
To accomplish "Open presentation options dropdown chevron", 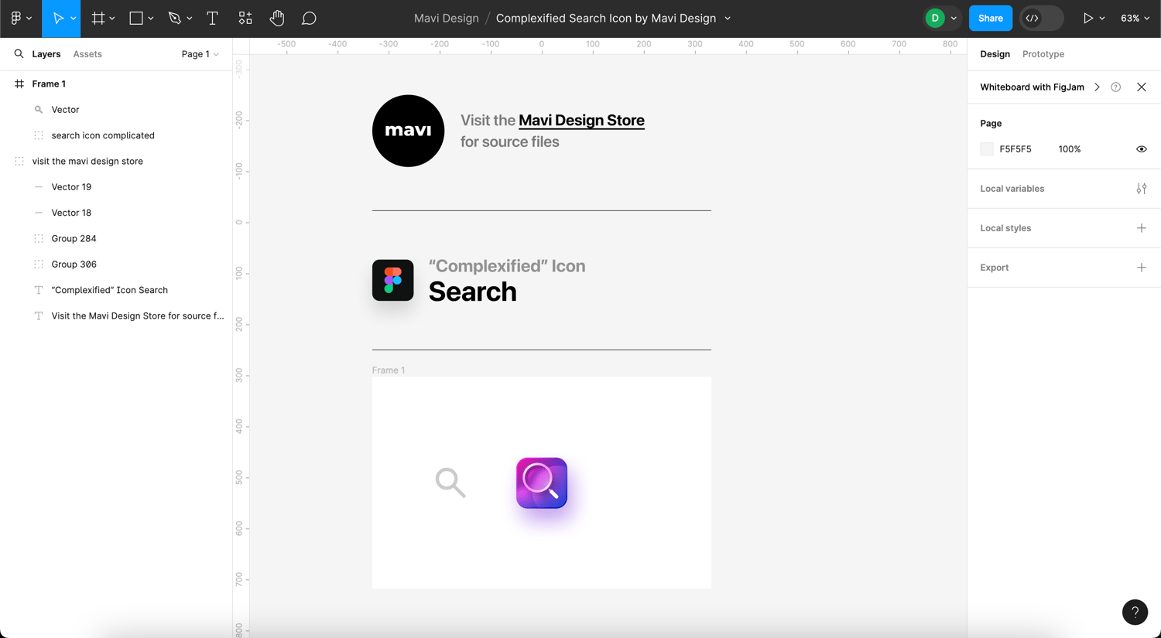I will (1102, 19).
